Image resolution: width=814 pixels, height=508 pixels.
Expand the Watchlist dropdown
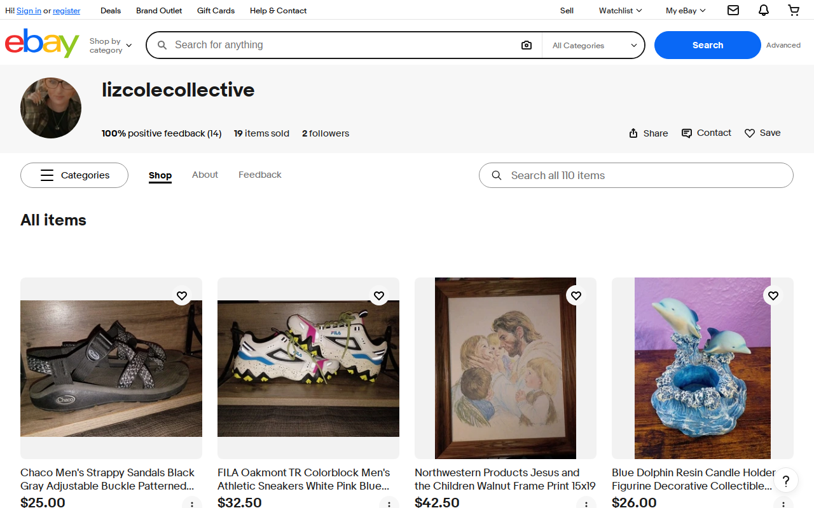[x=621, y=10]
